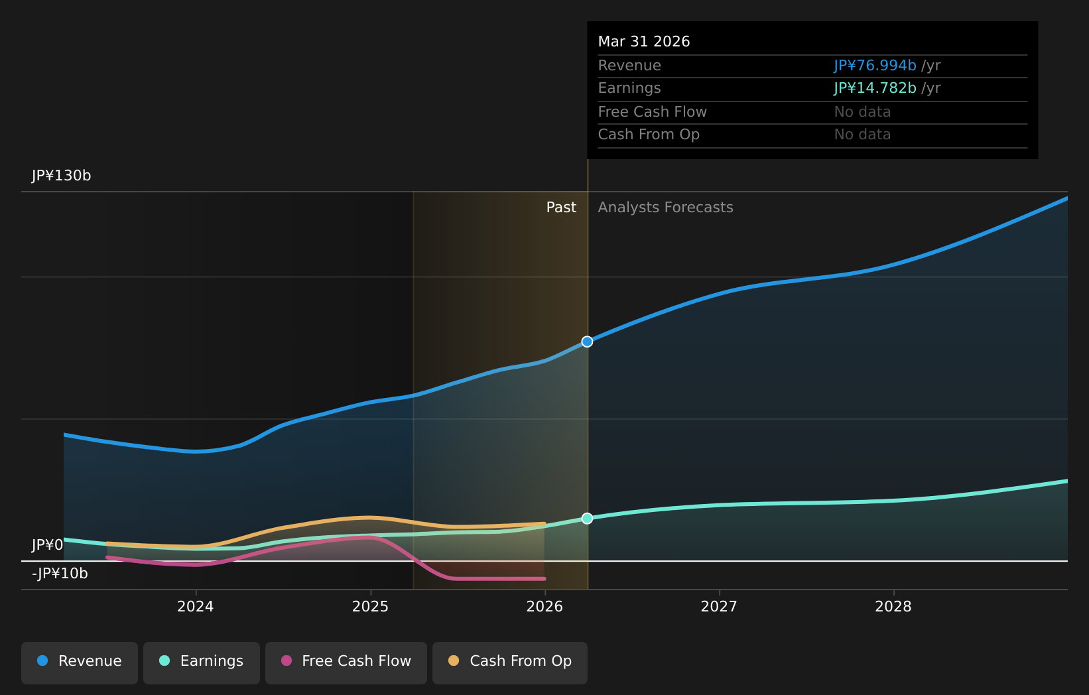Click the tooltip Free Cash Flow row label
The width and height of the screenshot is (1089, 695).
point(652,112)
